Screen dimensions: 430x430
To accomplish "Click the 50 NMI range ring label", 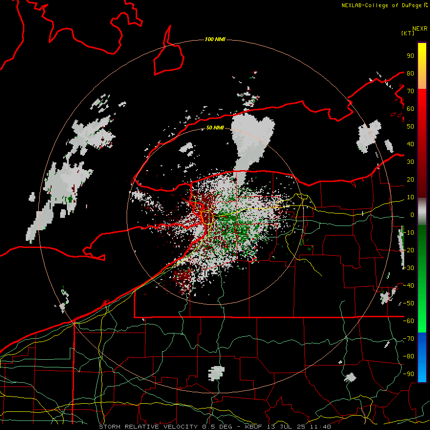I will point(215,128).
